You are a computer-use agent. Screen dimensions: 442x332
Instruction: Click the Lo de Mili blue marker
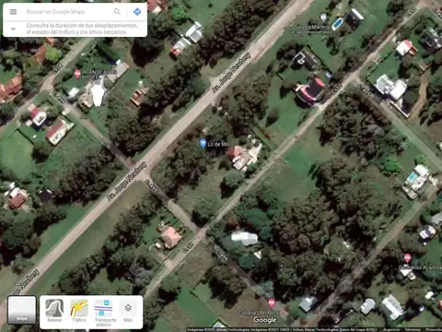coord(203,143)
